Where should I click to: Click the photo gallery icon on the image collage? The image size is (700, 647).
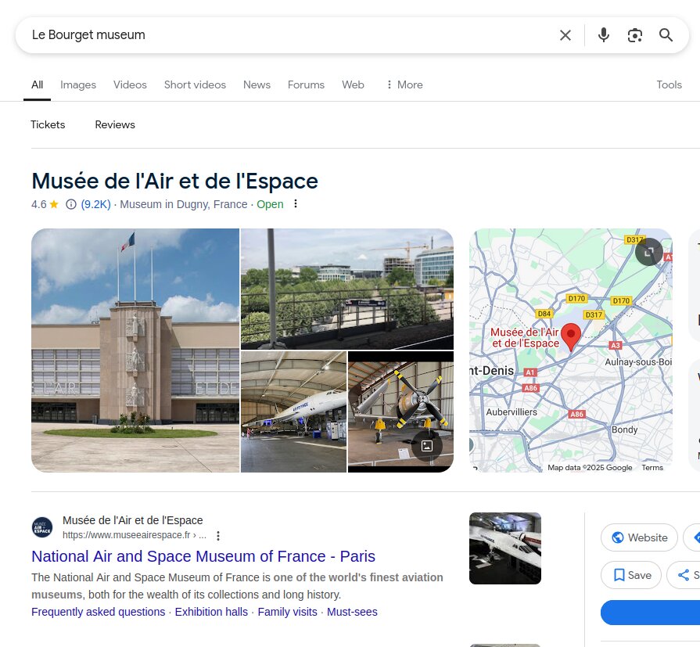tap(427, 445)
